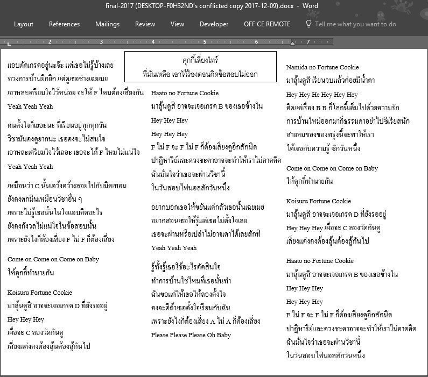The image size is (428, 377).
Task: Click Koisuru Fortune Cookie in right column
Action: (x=318, y=201)
